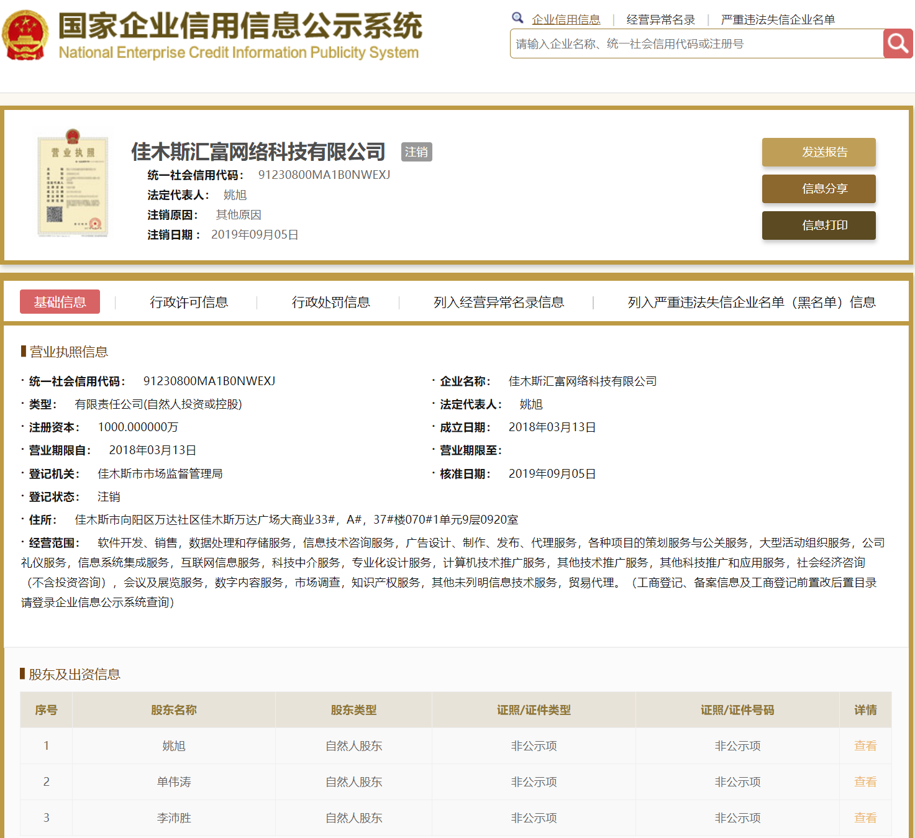The height and width of the screenshot is (838, 915).
Task: Open the 行政处罚信息 tab
Action: pyautogui.click(x=330, y=303)
